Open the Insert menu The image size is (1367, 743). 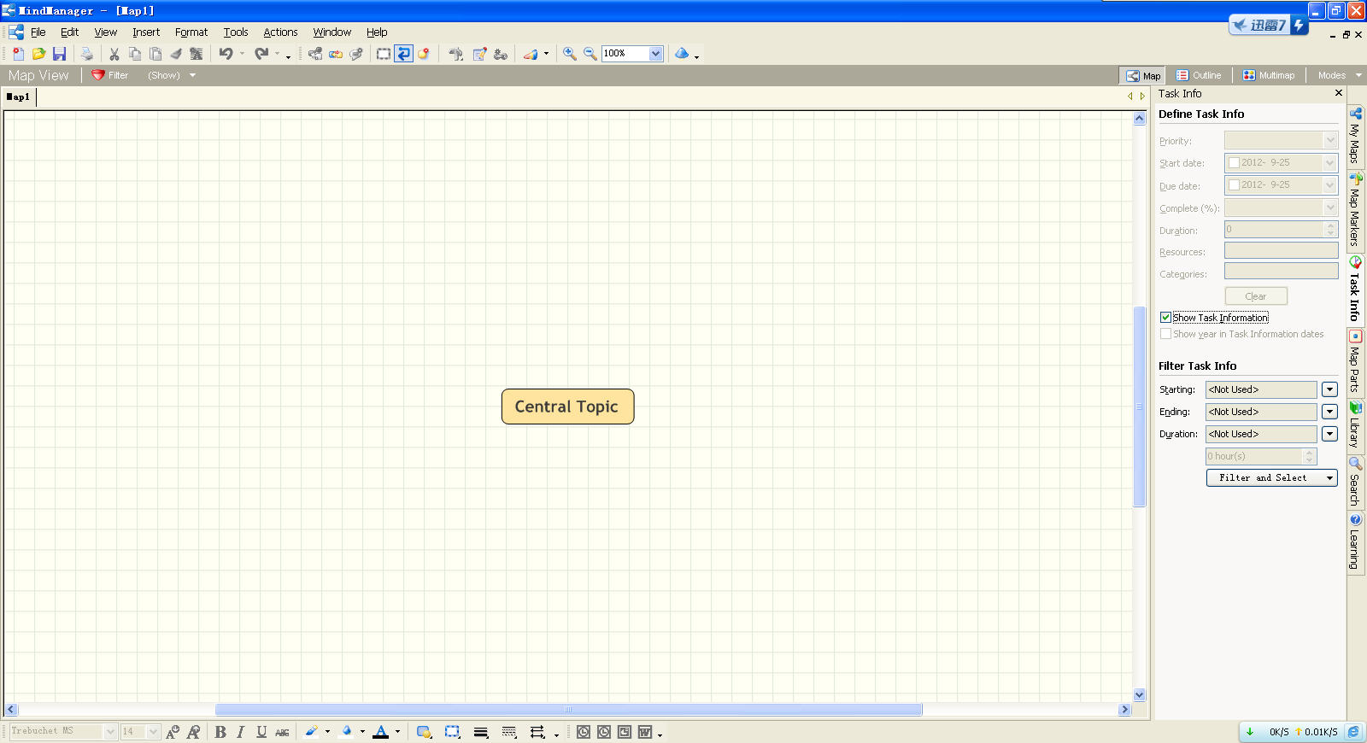tap(145, 32)
